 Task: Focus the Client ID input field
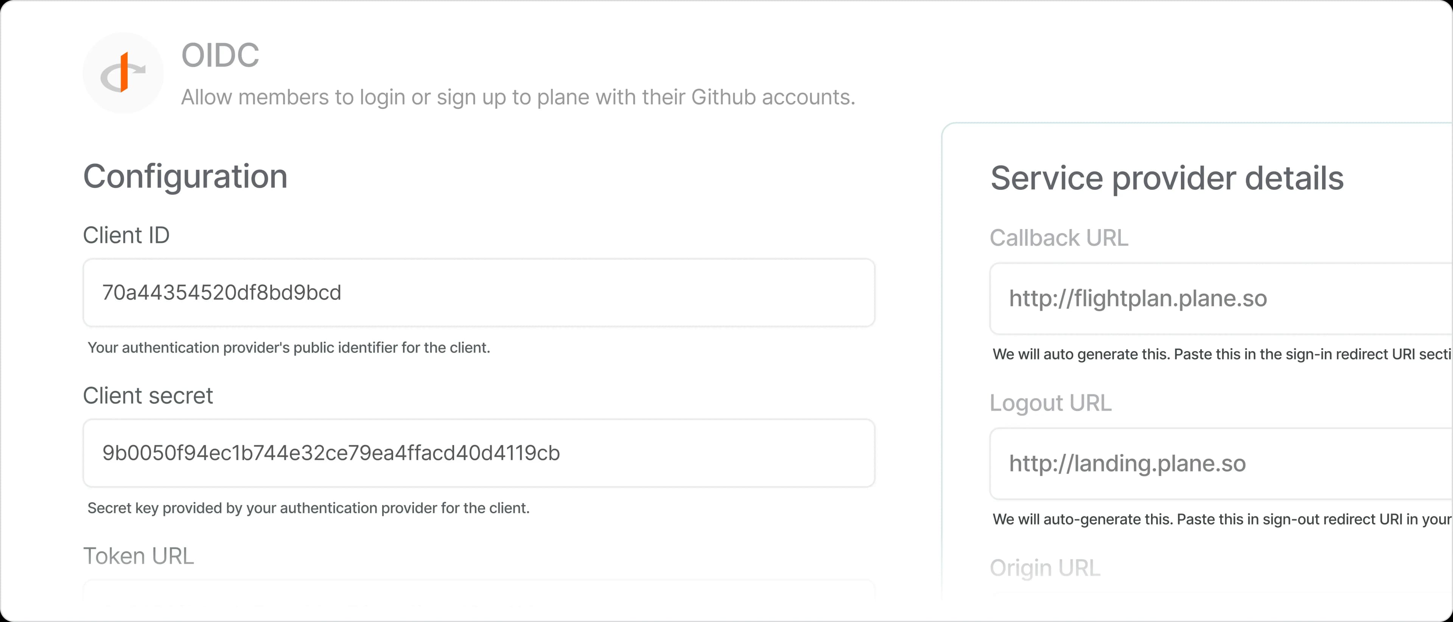click(478, 293)
